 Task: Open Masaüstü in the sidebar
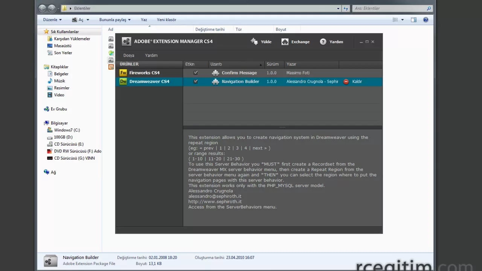[63, 46]
